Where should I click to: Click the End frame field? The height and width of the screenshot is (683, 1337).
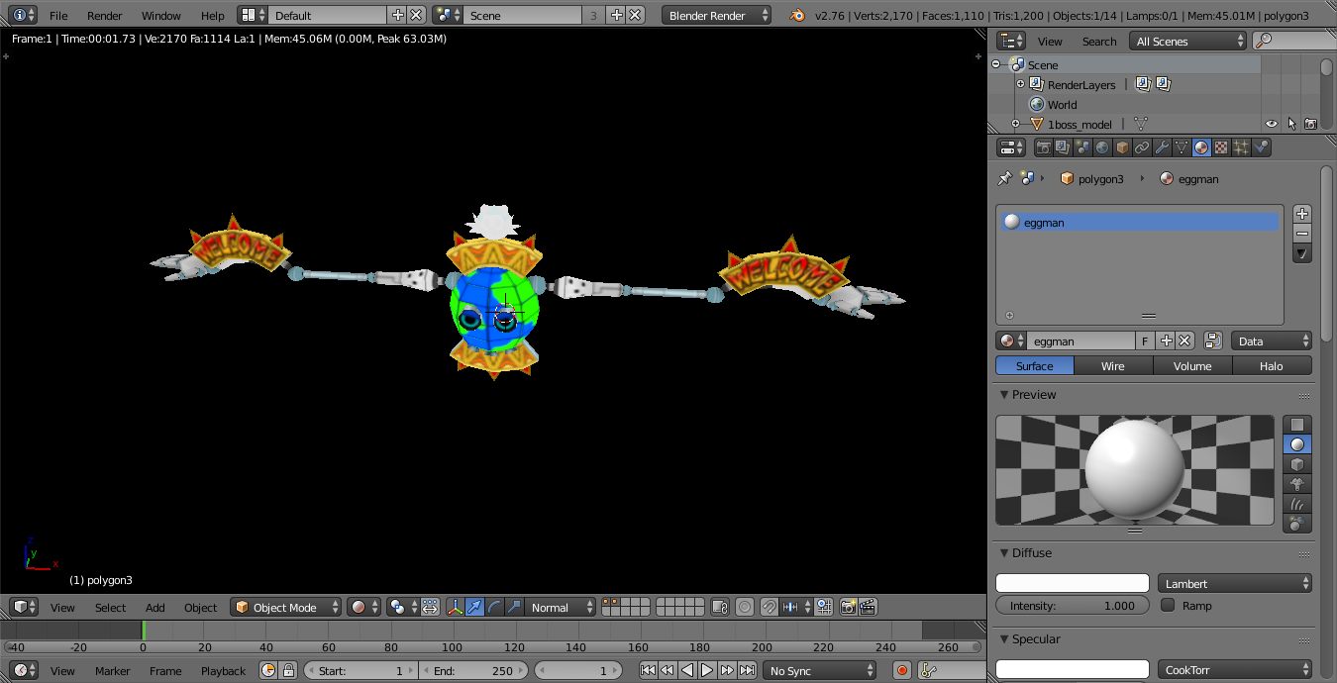pyautogui.click(x=474, y=670)
